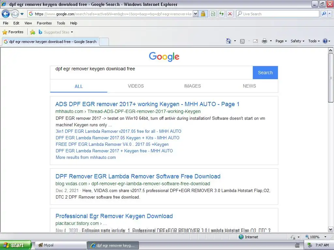
Task: Print the page with the printer icon
Action: [264, 41]
